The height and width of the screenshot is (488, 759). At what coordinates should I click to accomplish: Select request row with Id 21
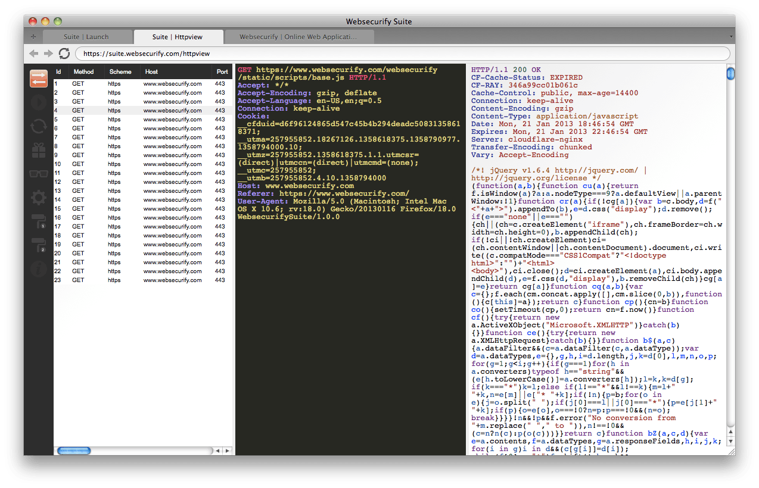(143, 262)
